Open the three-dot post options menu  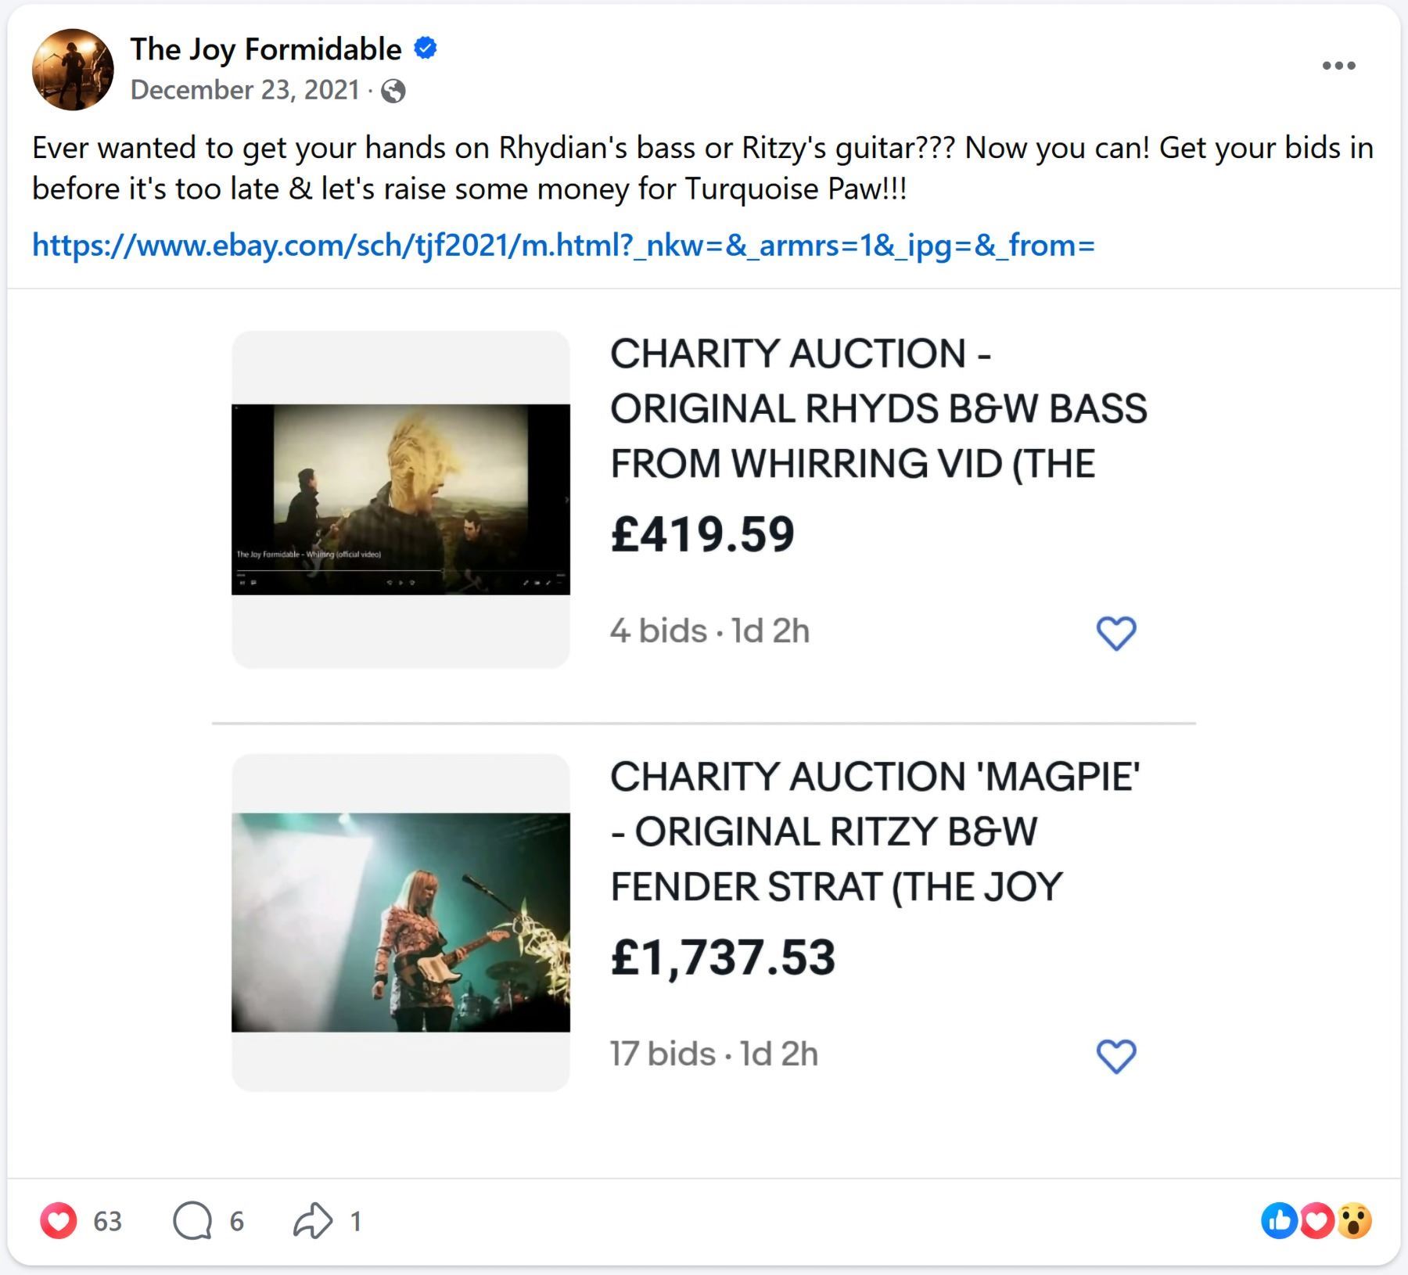[1338, 66]
